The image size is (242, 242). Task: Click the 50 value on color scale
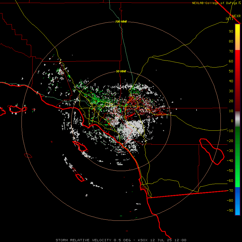point(231,71)
